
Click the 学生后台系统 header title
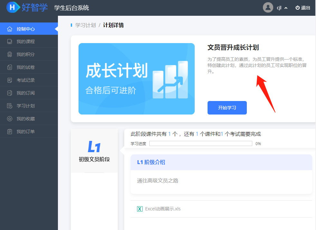tap(71, 8)
